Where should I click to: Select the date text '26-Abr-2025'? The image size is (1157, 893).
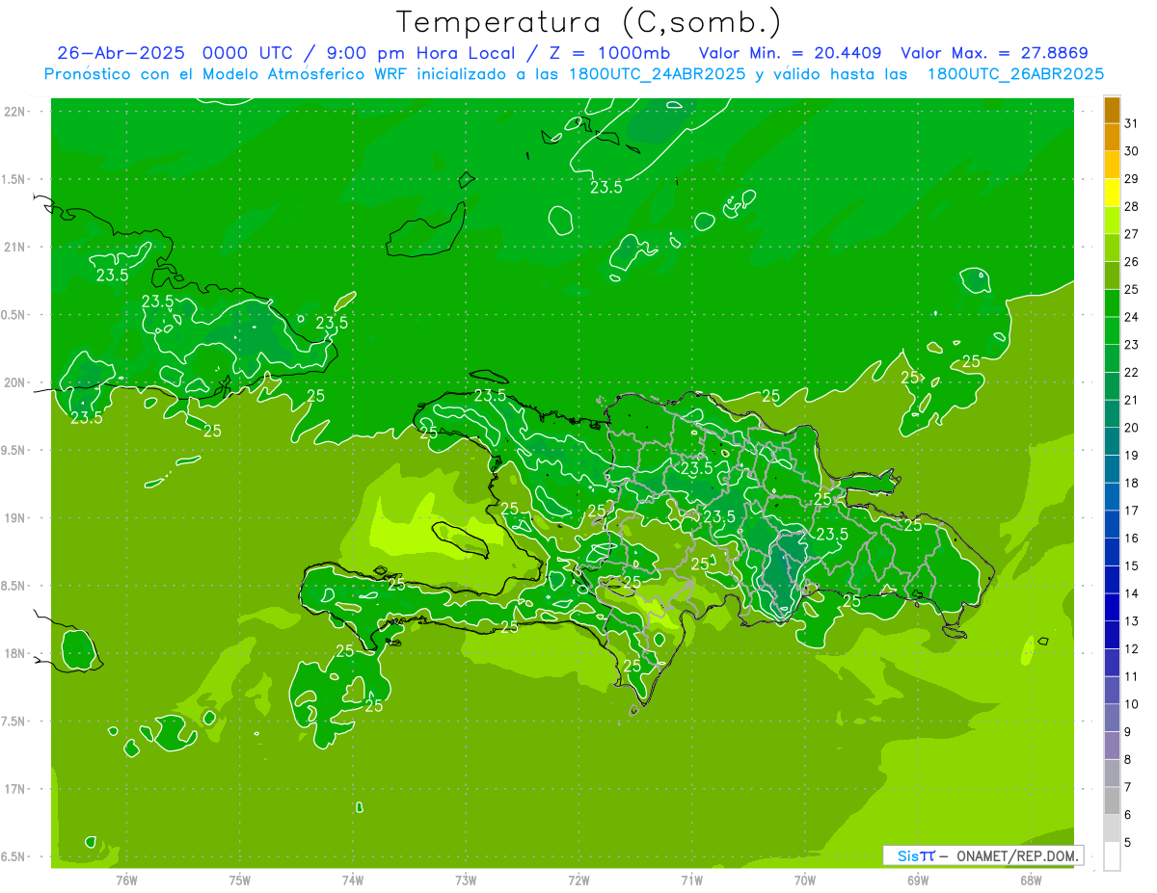coord(121,53)
